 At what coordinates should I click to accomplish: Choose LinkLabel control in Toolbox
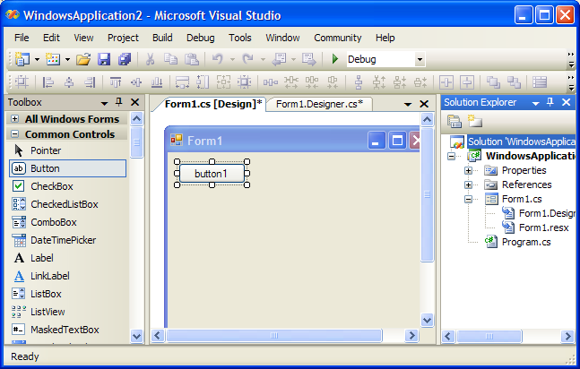pyautogui.click(x=68, y=276)
